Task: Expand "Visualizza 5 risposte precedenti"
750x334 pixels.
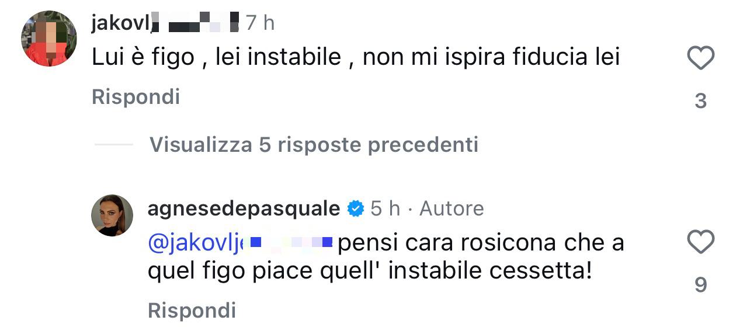Action: [314, 144]
